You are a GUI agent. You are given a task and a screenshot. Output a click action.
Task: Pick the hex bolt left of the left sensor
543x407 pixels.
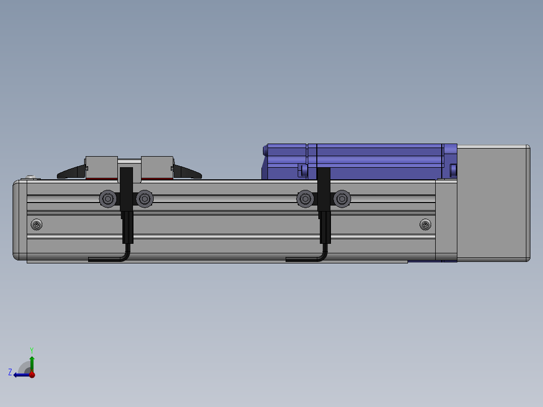coord(108,199)
